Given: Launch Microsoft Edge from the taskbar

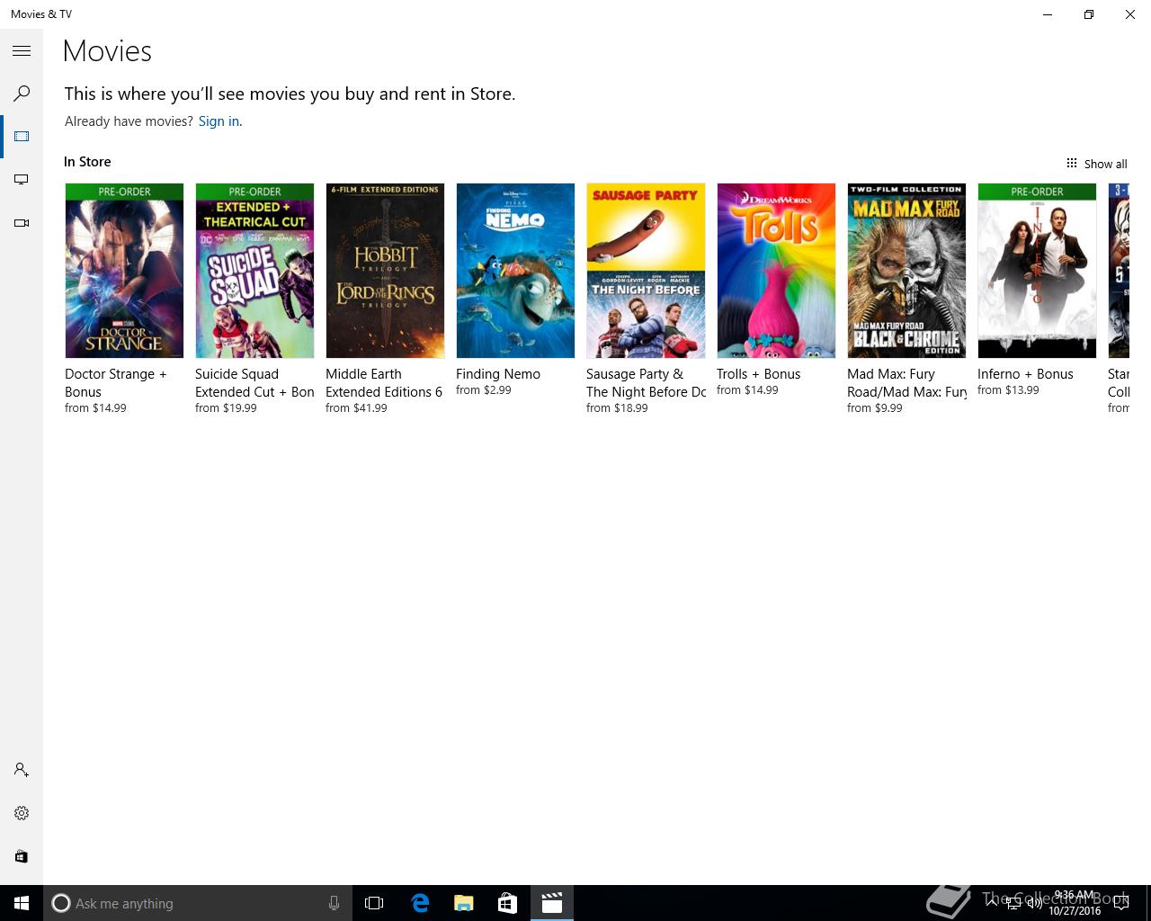Looking at the screenshot, I should point(420,903).
